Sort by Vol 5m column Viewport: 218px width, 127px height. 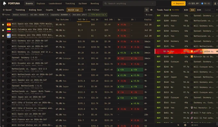pos(83,20)
